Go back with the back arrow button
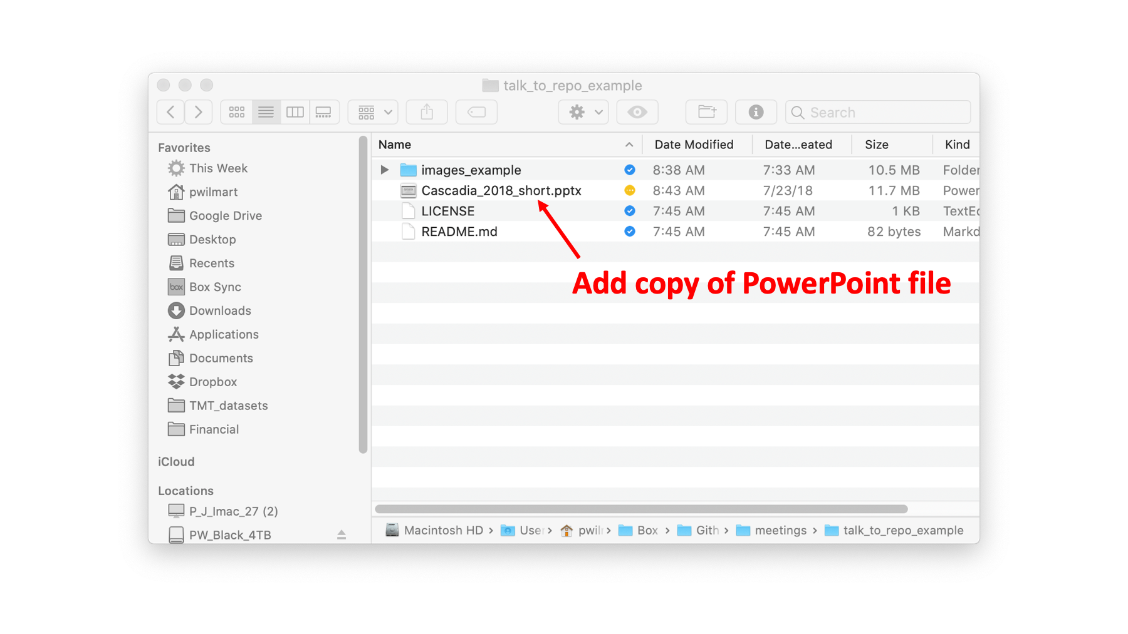 170,112
